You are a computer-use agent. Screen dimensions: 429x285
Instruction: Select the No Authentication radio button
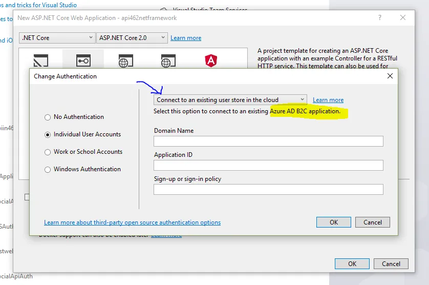tap(48, 117)
